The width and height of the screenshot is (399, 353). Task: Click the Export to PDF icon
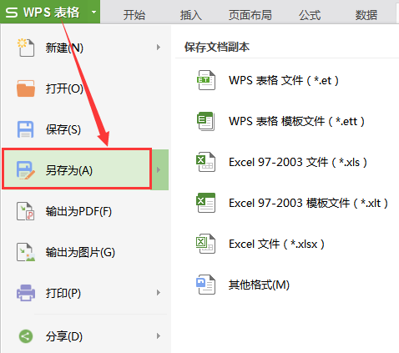coord(26,211)
